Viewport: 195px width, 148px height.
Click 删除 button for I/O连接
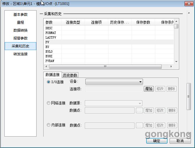[x=172, y=89]
